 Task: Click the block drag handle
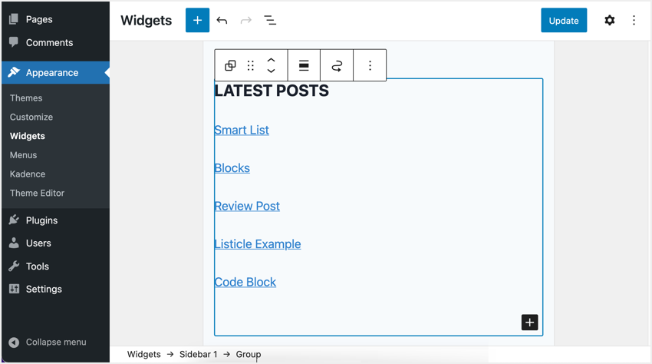251,66
